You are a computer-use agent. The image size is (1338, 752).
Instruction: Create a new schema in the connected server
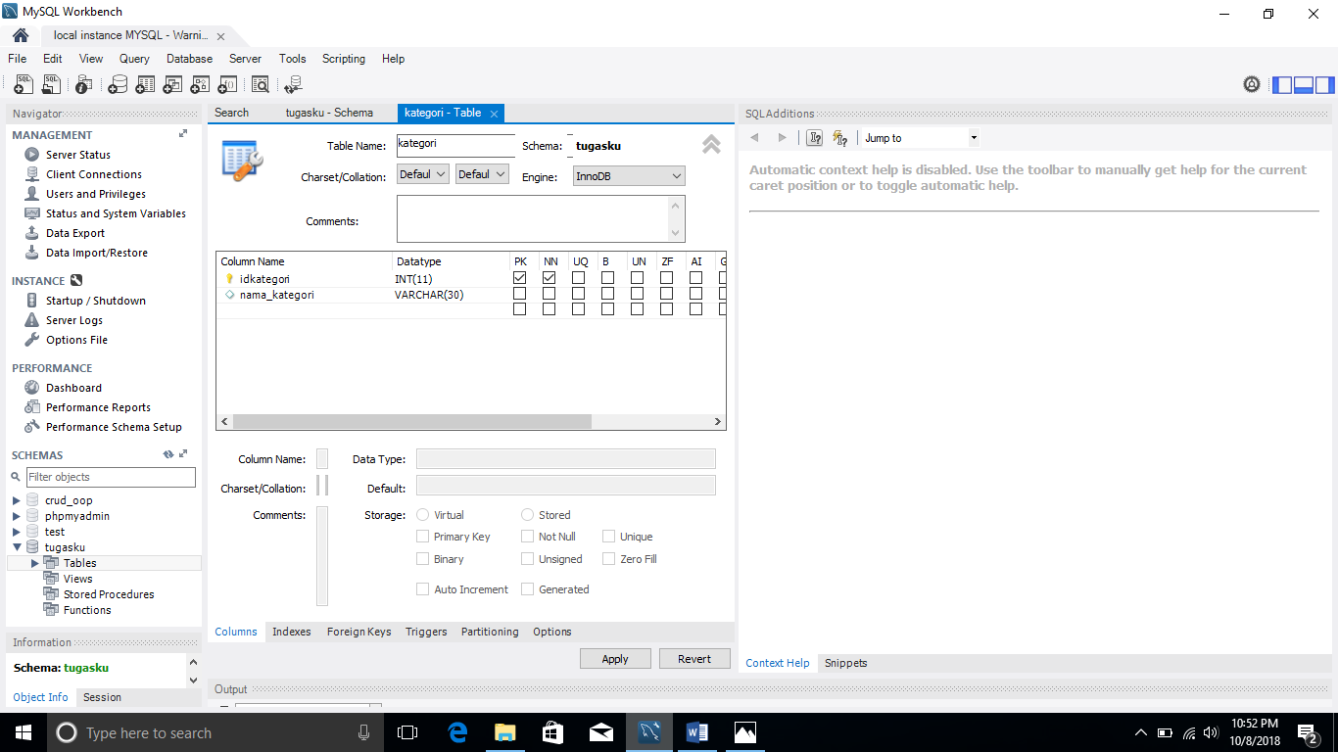118,84
